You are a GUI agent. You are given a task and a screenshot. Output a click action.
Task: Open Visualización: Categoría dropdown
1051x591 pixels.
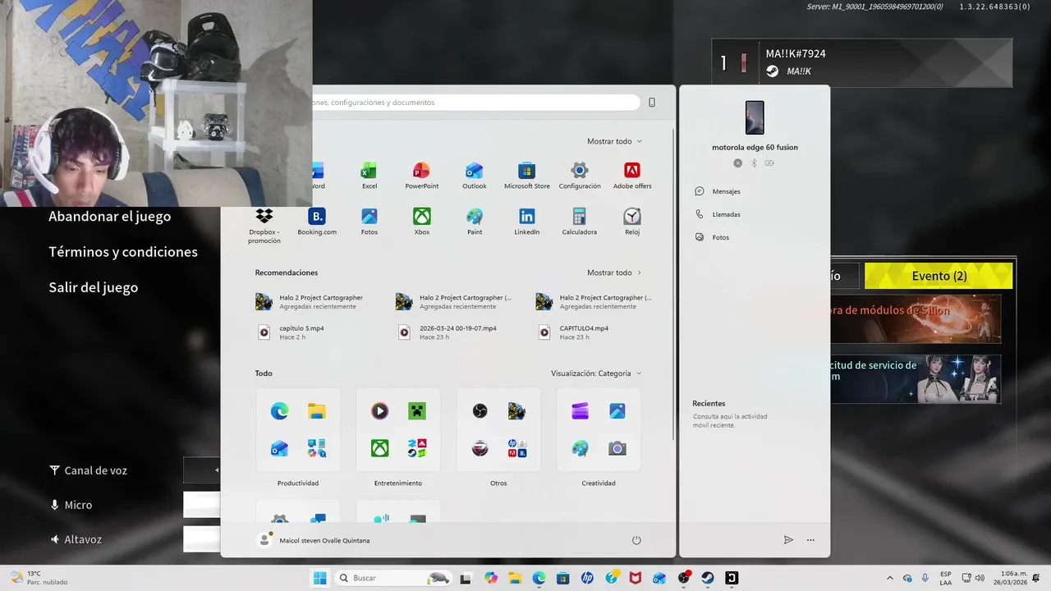tap(596, 373)
